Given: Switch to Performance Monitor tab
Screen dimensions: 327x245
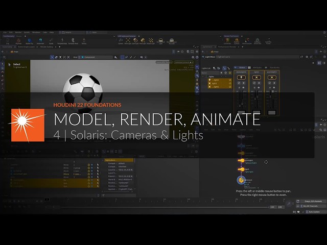Looking at the screenshot, I should (227, 47).
